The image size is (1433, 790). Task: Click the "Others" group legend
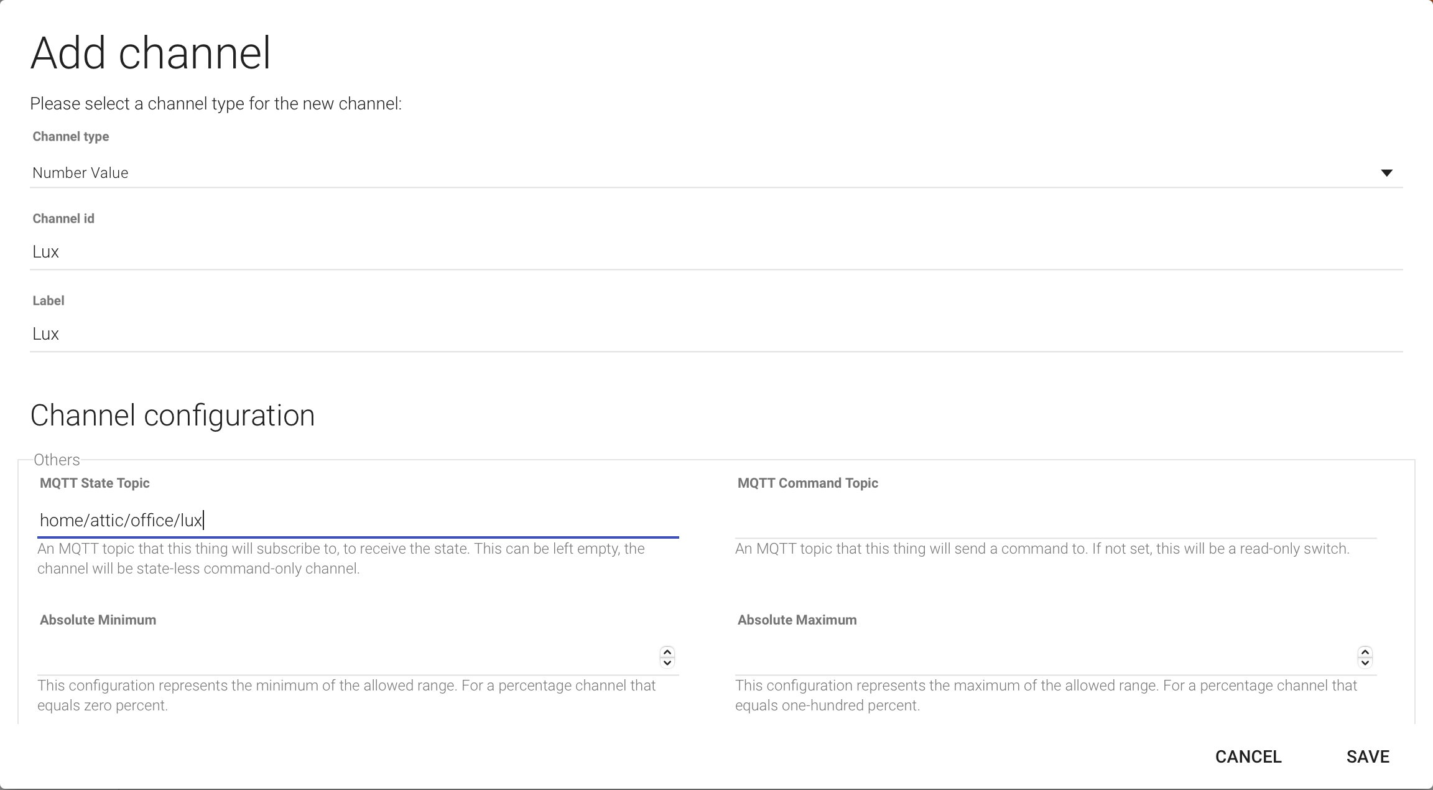click(x=57, y=460)
